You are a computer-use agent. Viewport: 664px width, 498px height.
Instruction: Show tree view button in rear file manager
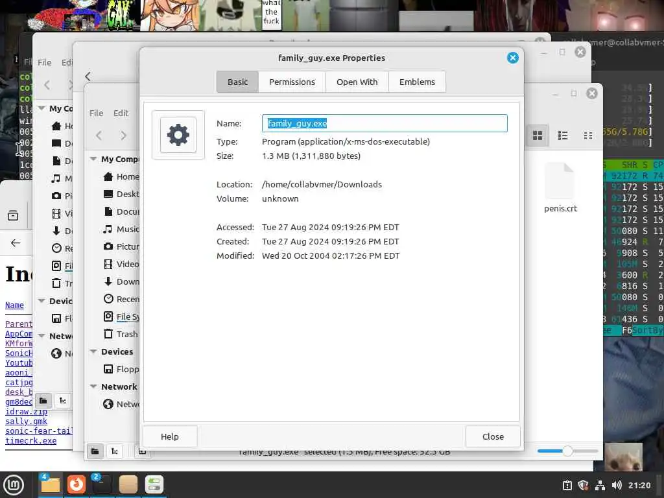pyautogui.click(x=63, y=401)
